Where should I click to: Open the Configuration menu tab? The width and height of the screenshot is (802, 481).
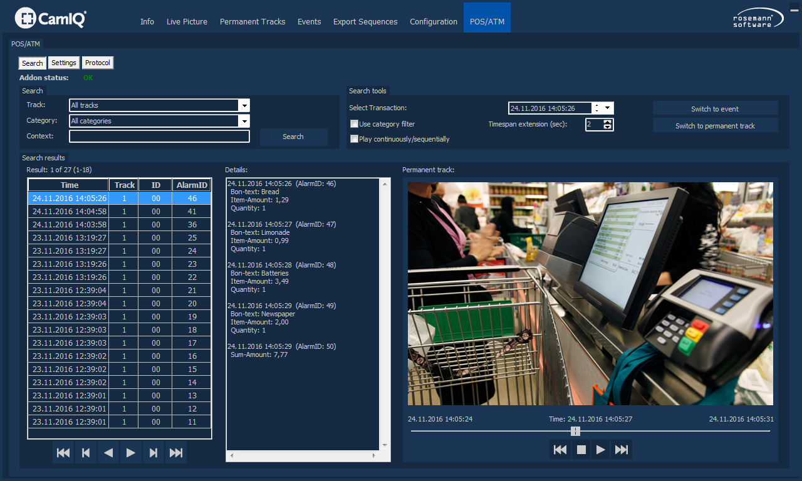pyautogui.click(x=434, y=21)
